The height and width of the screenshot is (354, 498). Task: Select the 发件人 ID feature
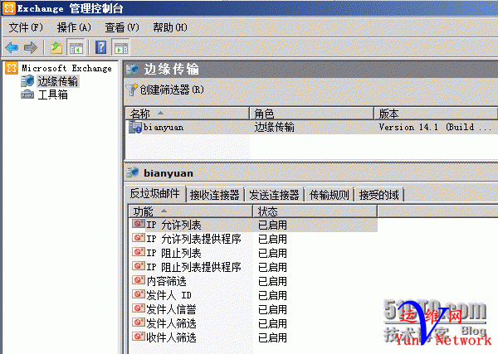[x=169, y=295]
